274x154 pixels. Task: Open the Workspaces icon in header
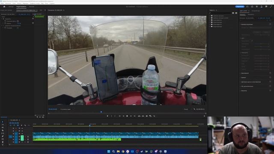247,7
